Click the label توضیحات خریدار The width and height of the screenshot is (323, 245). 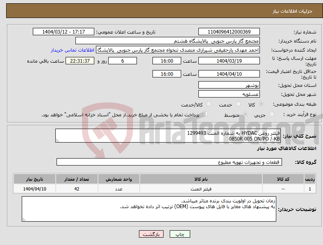point(297,209)
